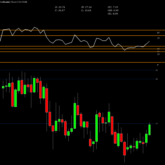Click the right end of the white indicator line
165x165 pixels.
click(149, 41)
